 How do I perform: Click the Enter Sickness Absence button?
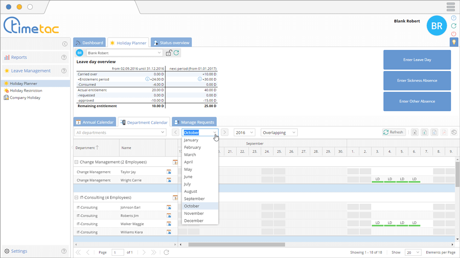point(417,81)
